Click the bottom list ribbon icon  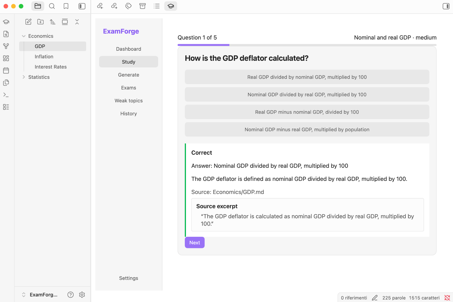(6, 107)
